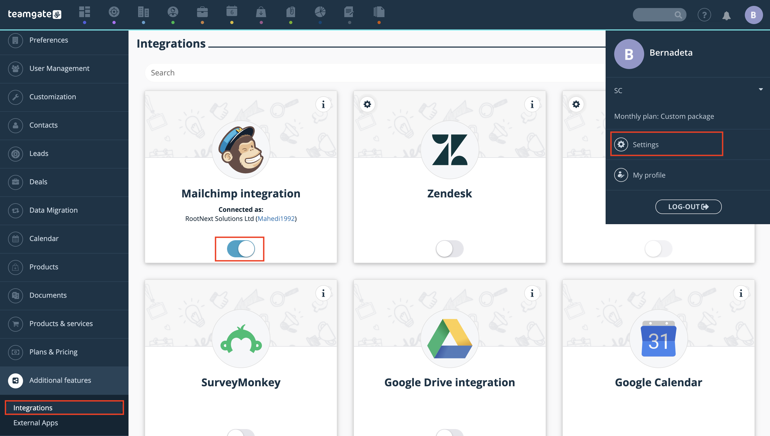Viewport: 770px width, 436px height.
Task: Open the note with pencil icon in top navigation
Action: 349,12
